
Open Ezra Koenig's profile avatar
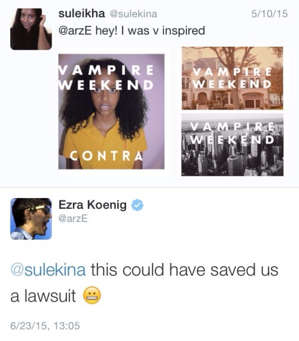tap(31, 219)
